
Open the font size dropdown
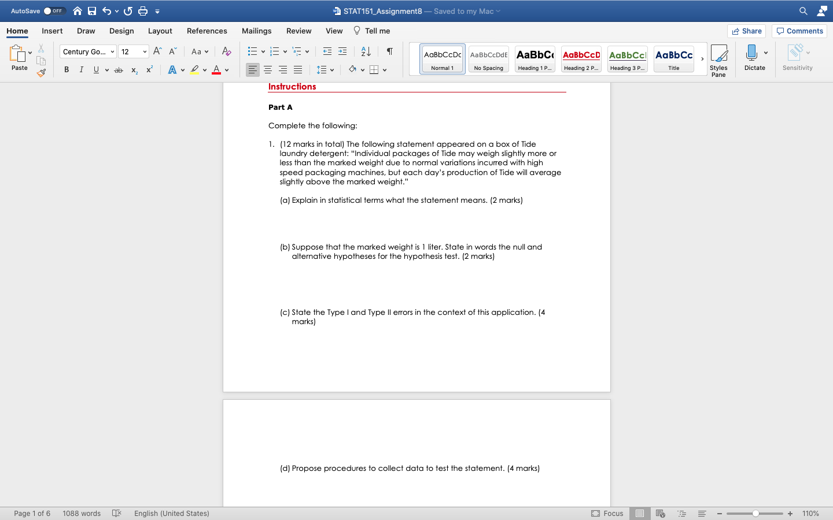click(145, 51)
